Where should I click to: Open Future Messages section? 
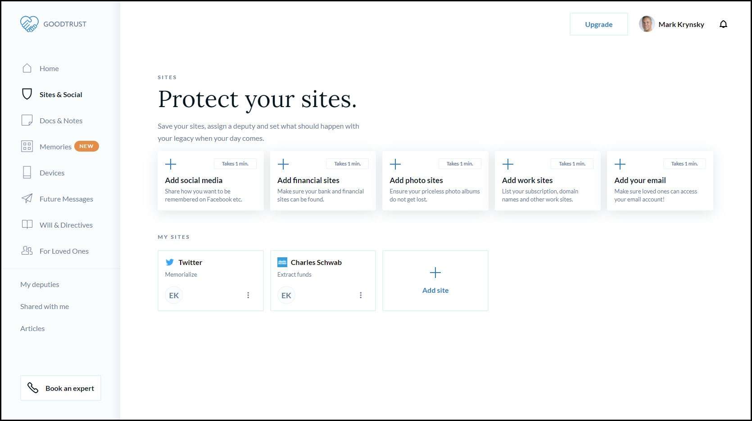(66, 199)
